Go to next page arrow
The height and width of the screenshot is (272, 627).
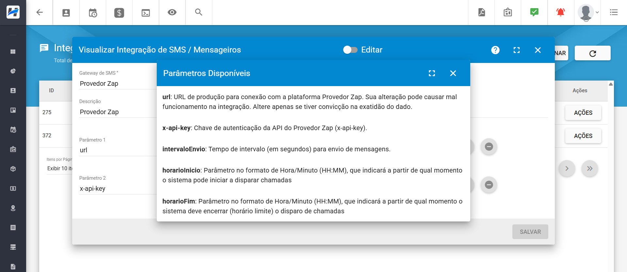(x=567, y=169)
